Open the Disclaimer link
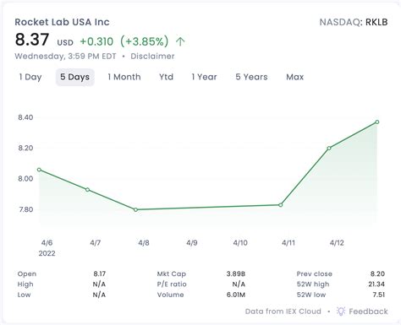 (152, 56)
